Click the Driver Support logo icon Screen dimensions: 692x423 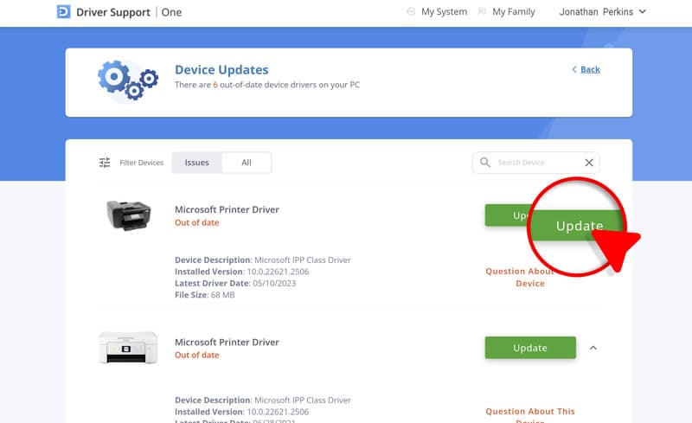click(64, 12)
